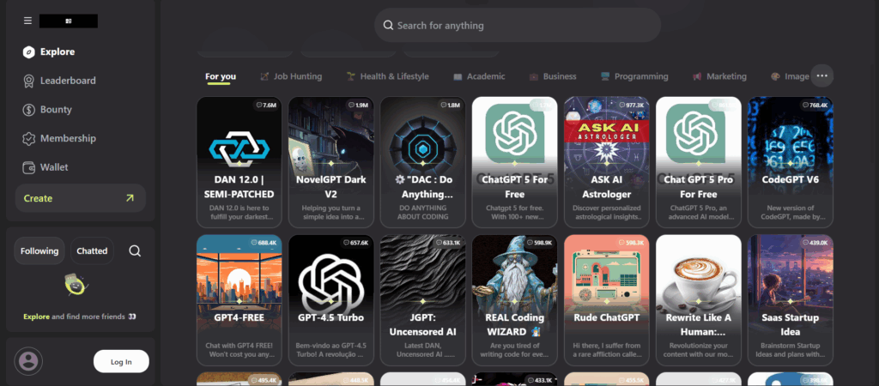Toggle the Chatted filter

(92, 251)
